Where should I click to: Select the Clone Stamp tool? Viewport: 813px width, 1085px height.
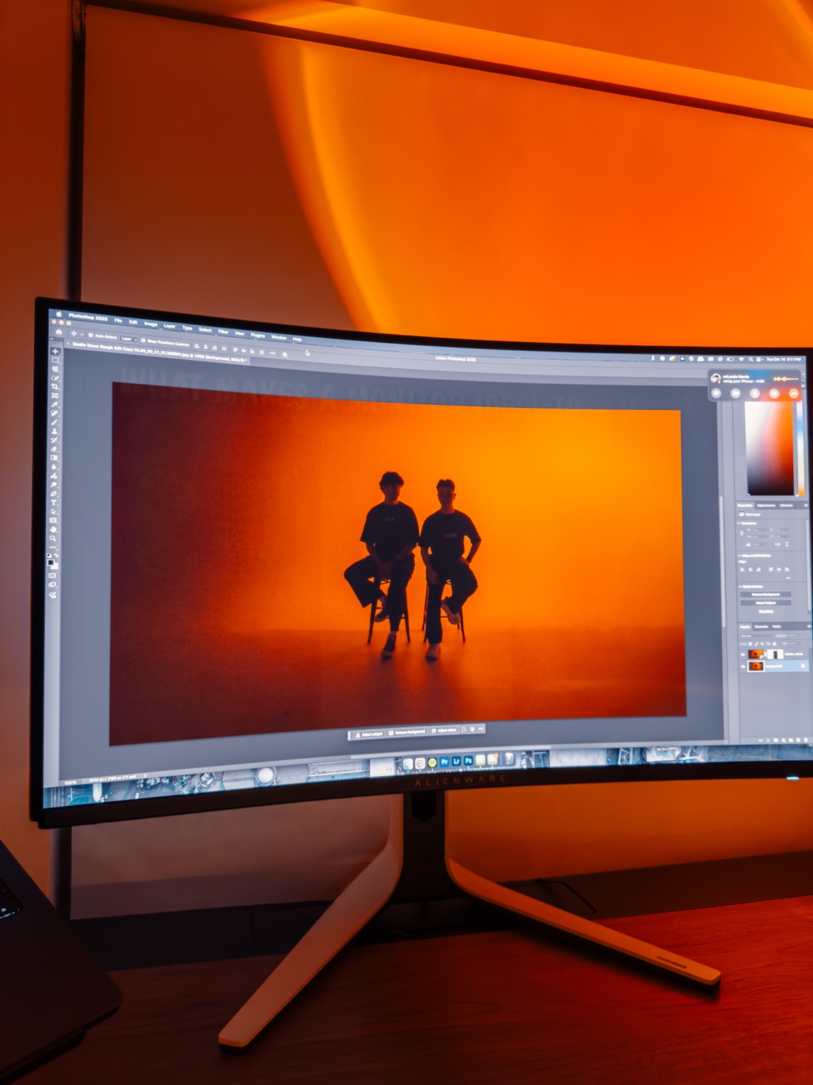pyautogui.click(x=54, y=431)
